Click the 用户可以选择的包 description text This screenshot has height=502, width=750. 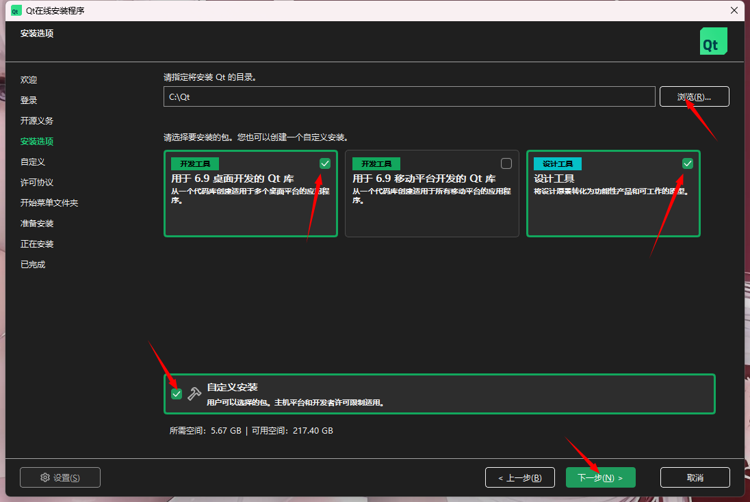(296, 403)
